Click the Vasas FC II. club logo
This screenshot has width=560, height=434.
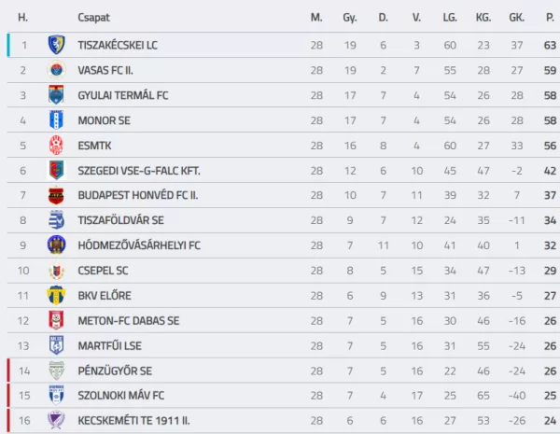click(x=56, y=70)
